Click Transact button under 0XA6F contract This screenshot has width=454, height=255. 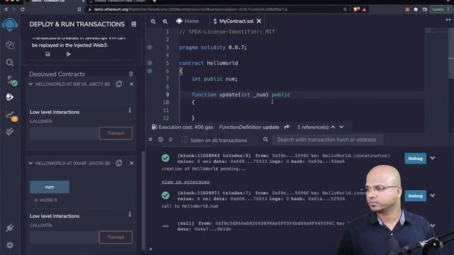tap(116, 237)
